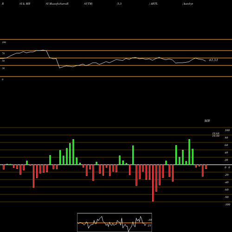This screenshot has width=232, height=232.
Task: Click the 'SI & MR' header text
Action: (x=25, y=4)
